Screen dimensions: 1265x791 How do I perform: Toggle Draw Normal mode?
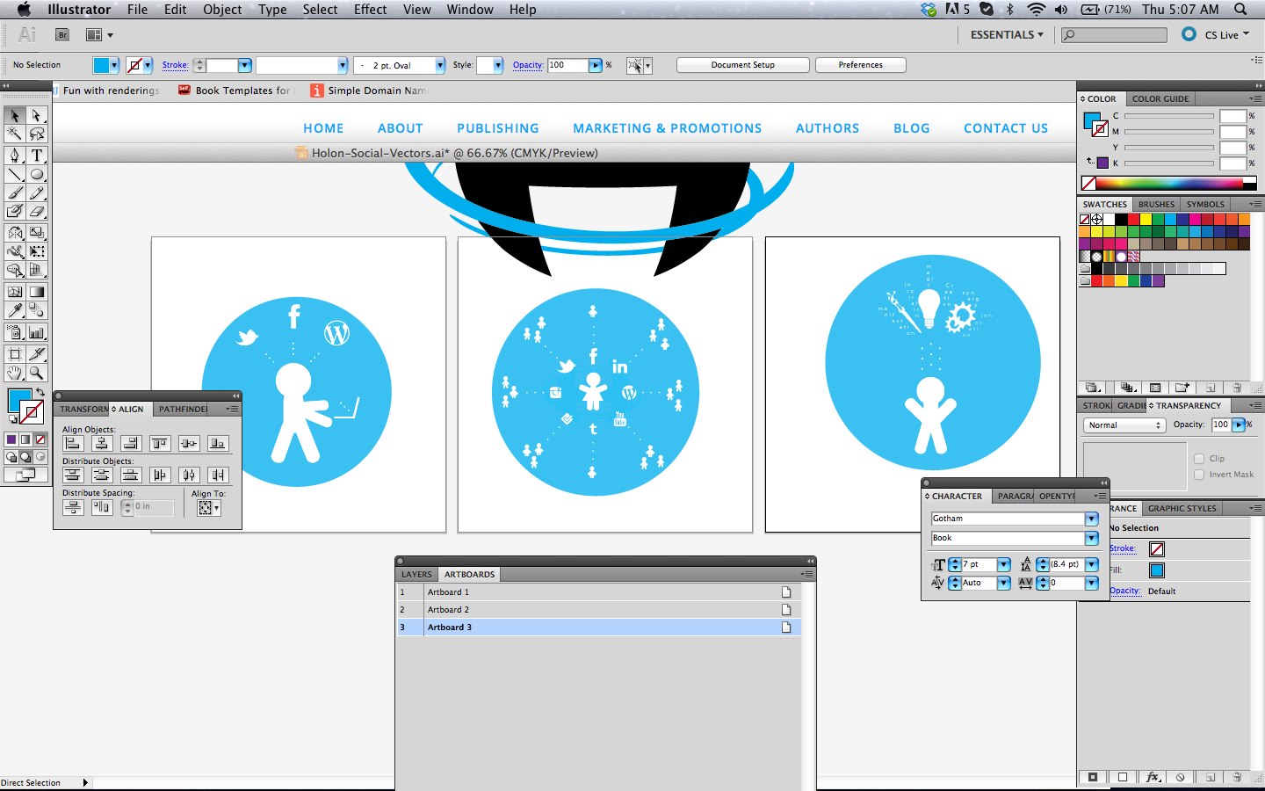[11, 457]
